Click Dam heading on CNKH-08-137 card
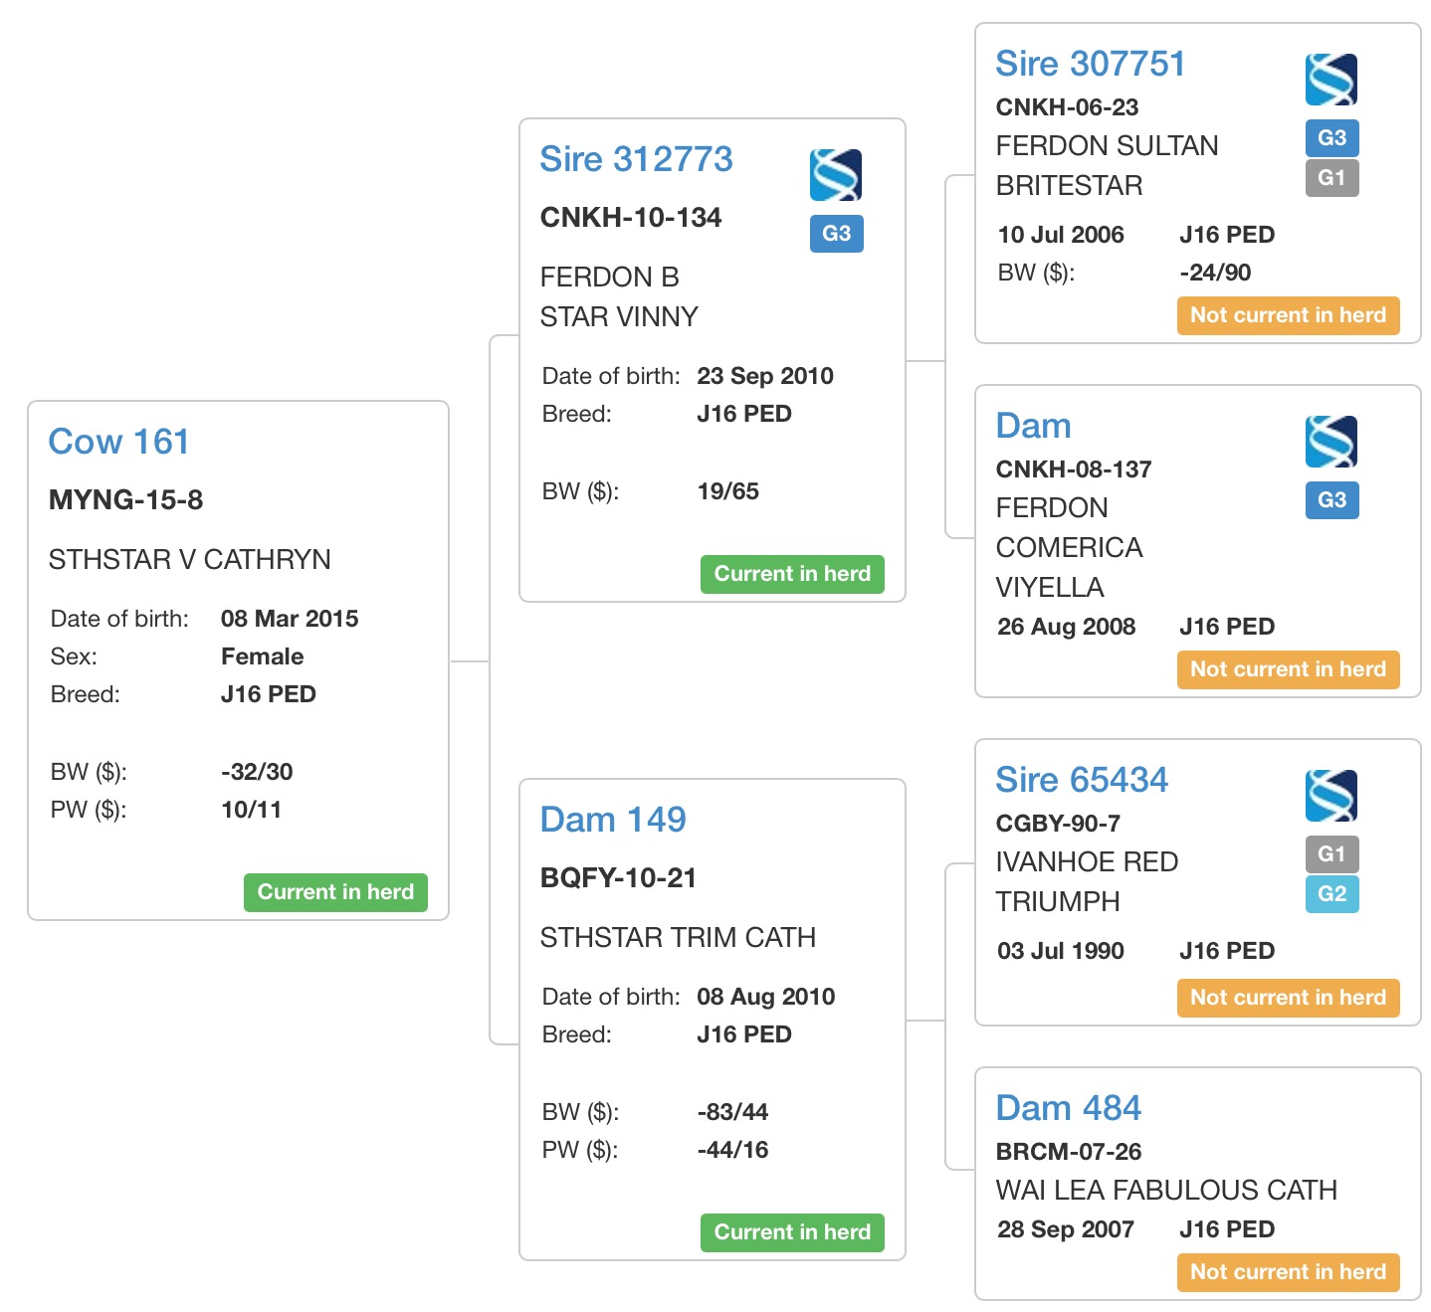The width and height of the screenshot is (1431, 1312). [1033, 426]
